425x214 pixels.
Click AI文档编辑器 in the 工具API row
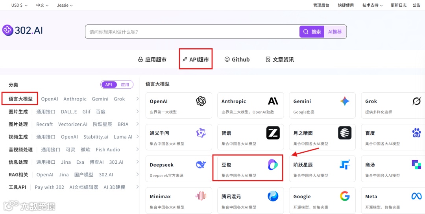click(84, 187)
